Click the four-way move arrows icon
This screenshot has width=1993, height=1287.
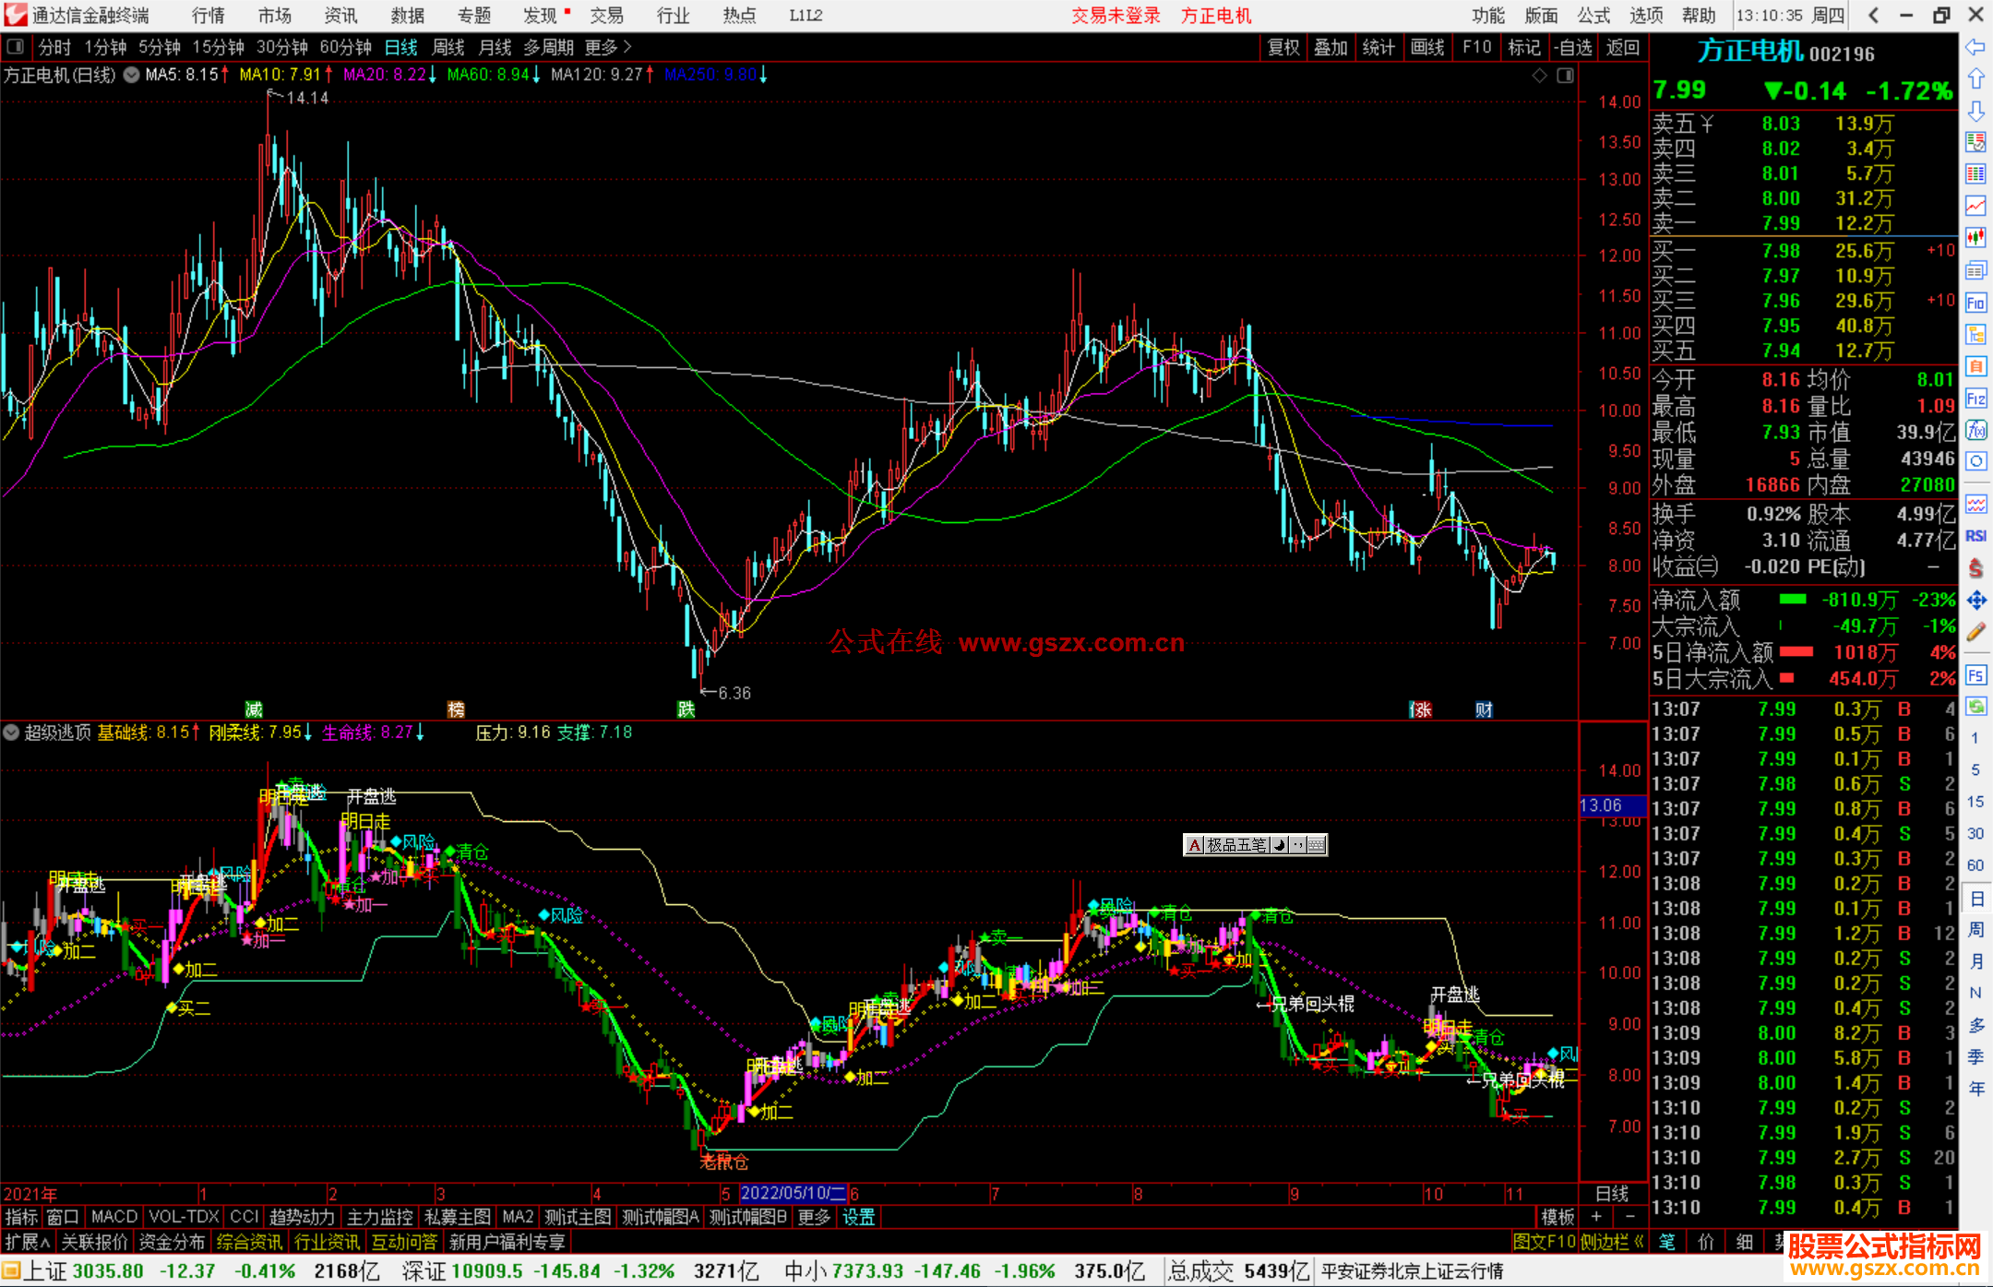[x=1975, y=601]
